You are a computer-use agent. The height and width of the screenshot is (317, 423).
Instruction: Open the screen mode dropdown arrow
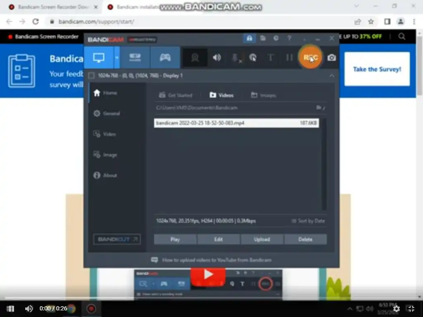click(x=117, y=57)
